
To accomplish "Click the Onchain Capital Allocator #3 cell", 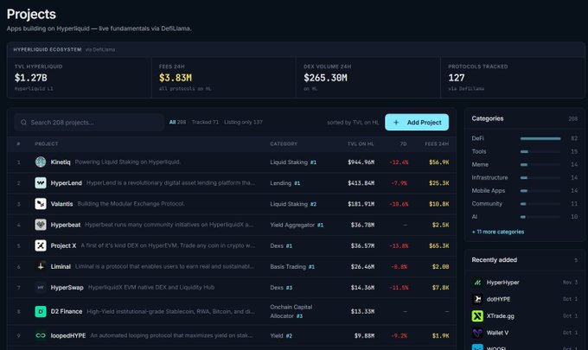I will click(291, 311).
